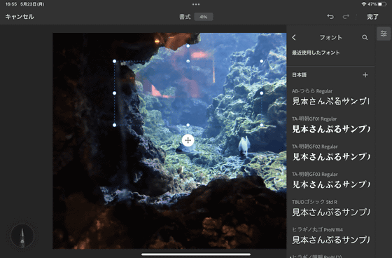Tap the redo arrow icon
The image size is (392, 258).
point(346,17)
